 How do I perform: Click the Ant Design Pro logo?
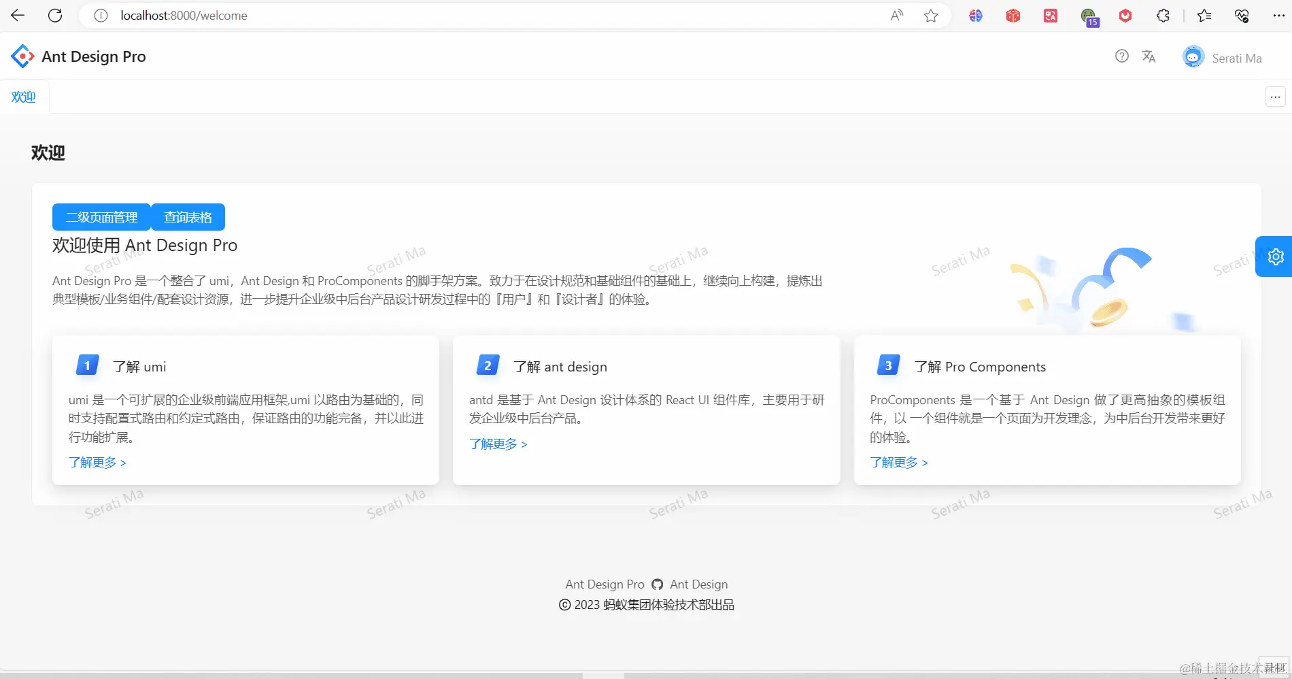point(22,56)
